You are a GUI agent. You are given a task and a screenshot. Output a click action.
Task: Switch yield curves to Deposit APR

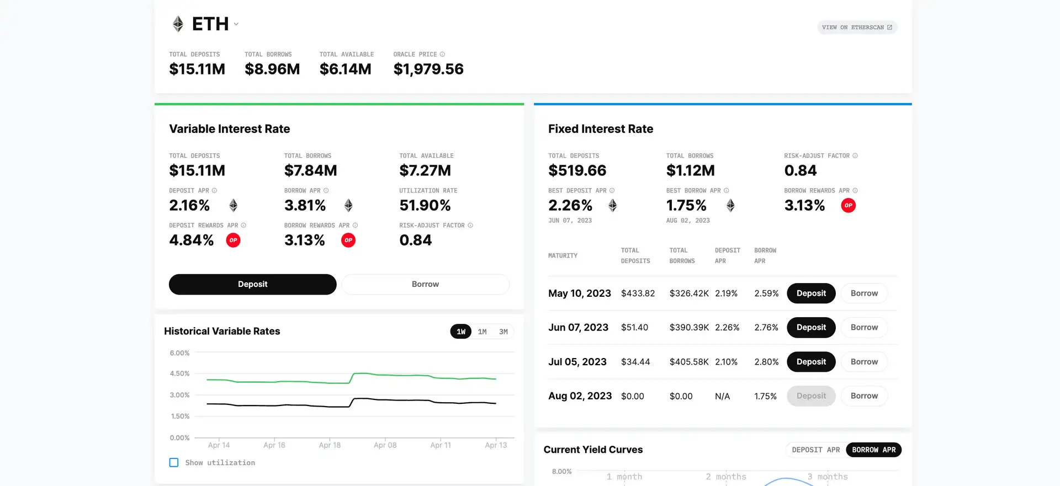coord(815,450)
